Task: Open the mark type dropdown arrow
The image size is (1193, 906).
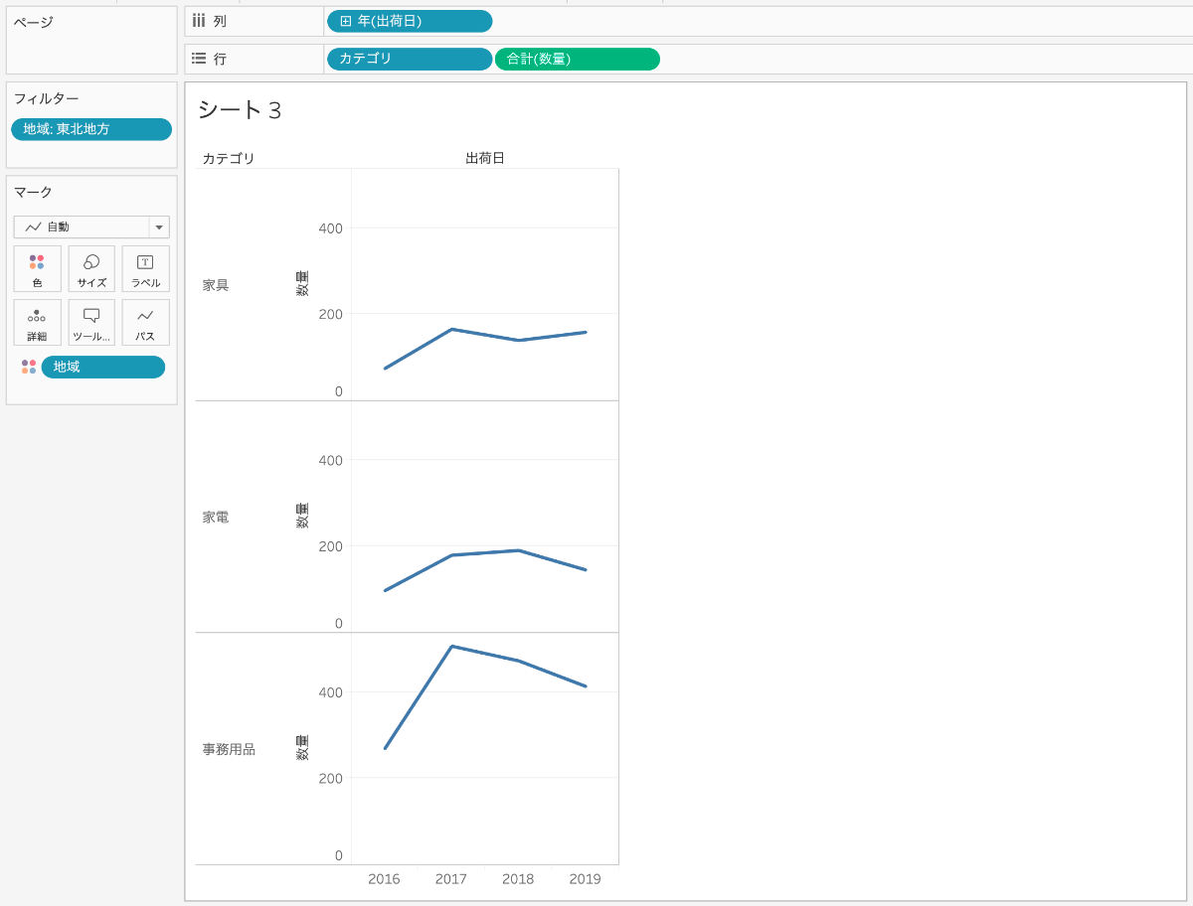Action: (x=159, y=227)
